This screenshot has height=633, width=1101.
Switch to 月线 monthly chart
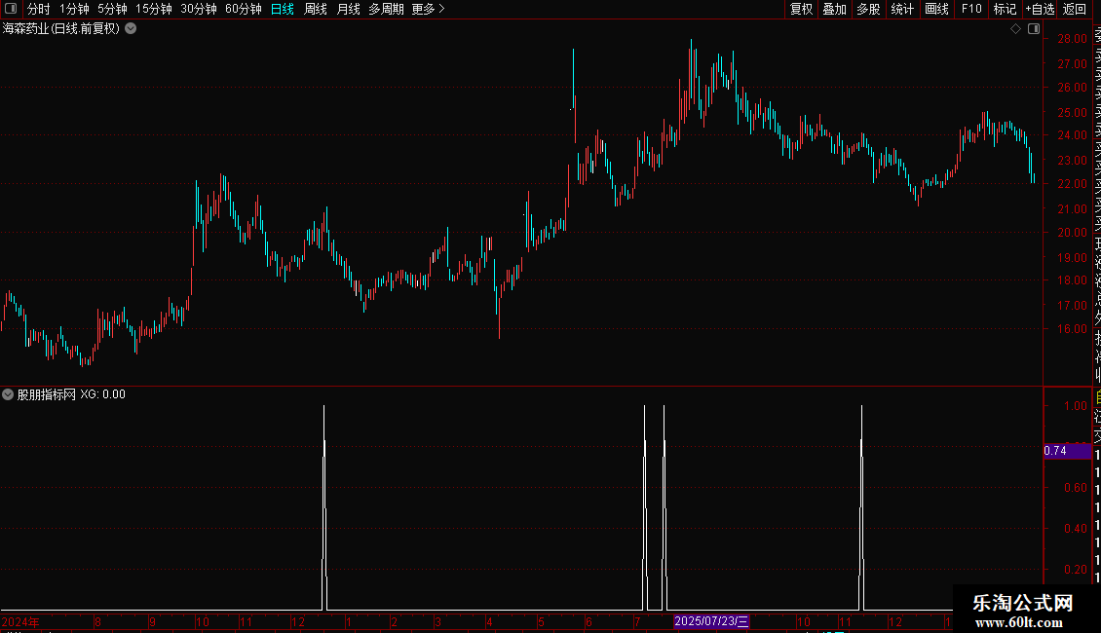point(348,9)
